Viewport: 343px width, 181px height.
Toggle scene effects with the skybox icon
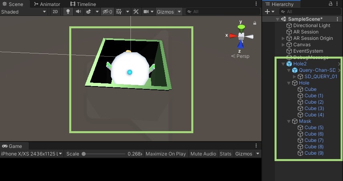pyautogui.click(x=88, y=12)
